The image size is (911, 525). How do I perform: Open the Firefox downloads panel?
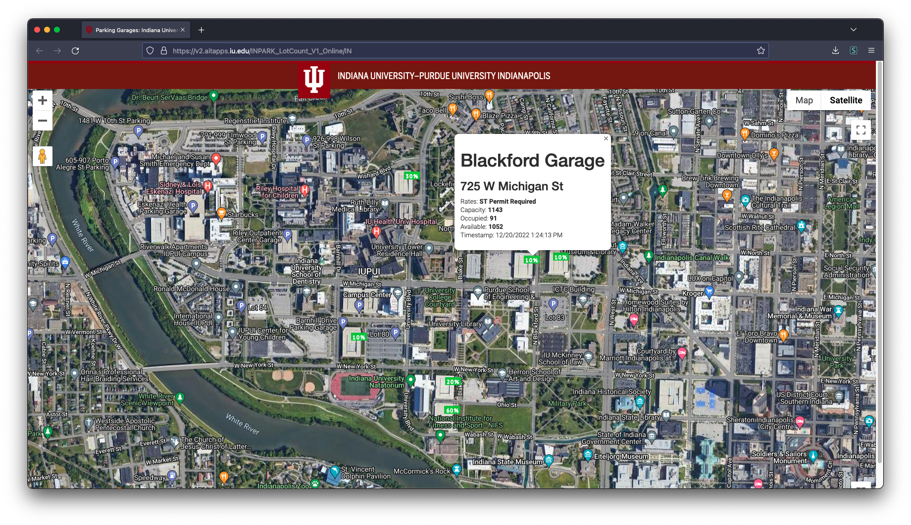pos(835,50)
